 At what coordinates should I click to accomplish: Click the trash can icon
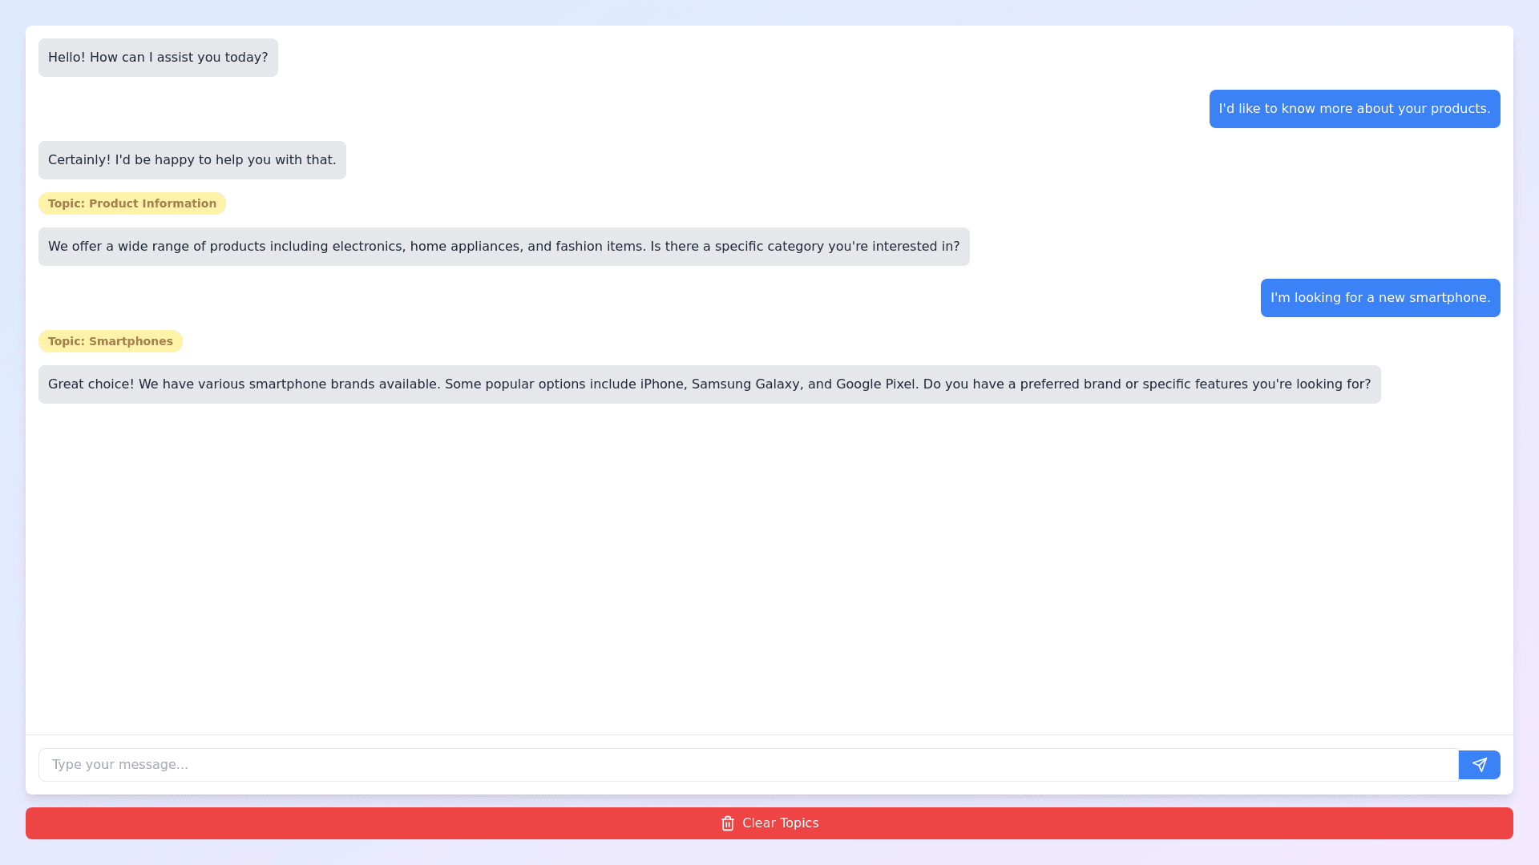click(x=727, y=823)
